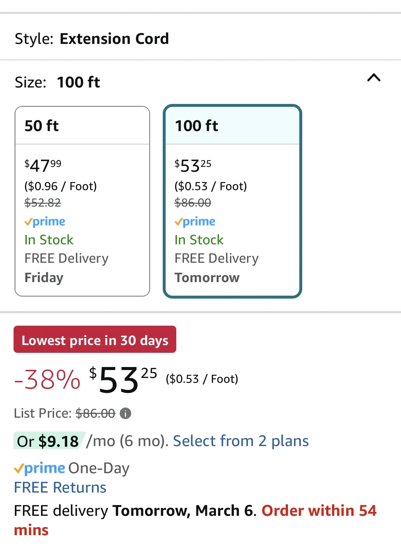
Task: Select the 100 ft size option
Action: (232, 201)
